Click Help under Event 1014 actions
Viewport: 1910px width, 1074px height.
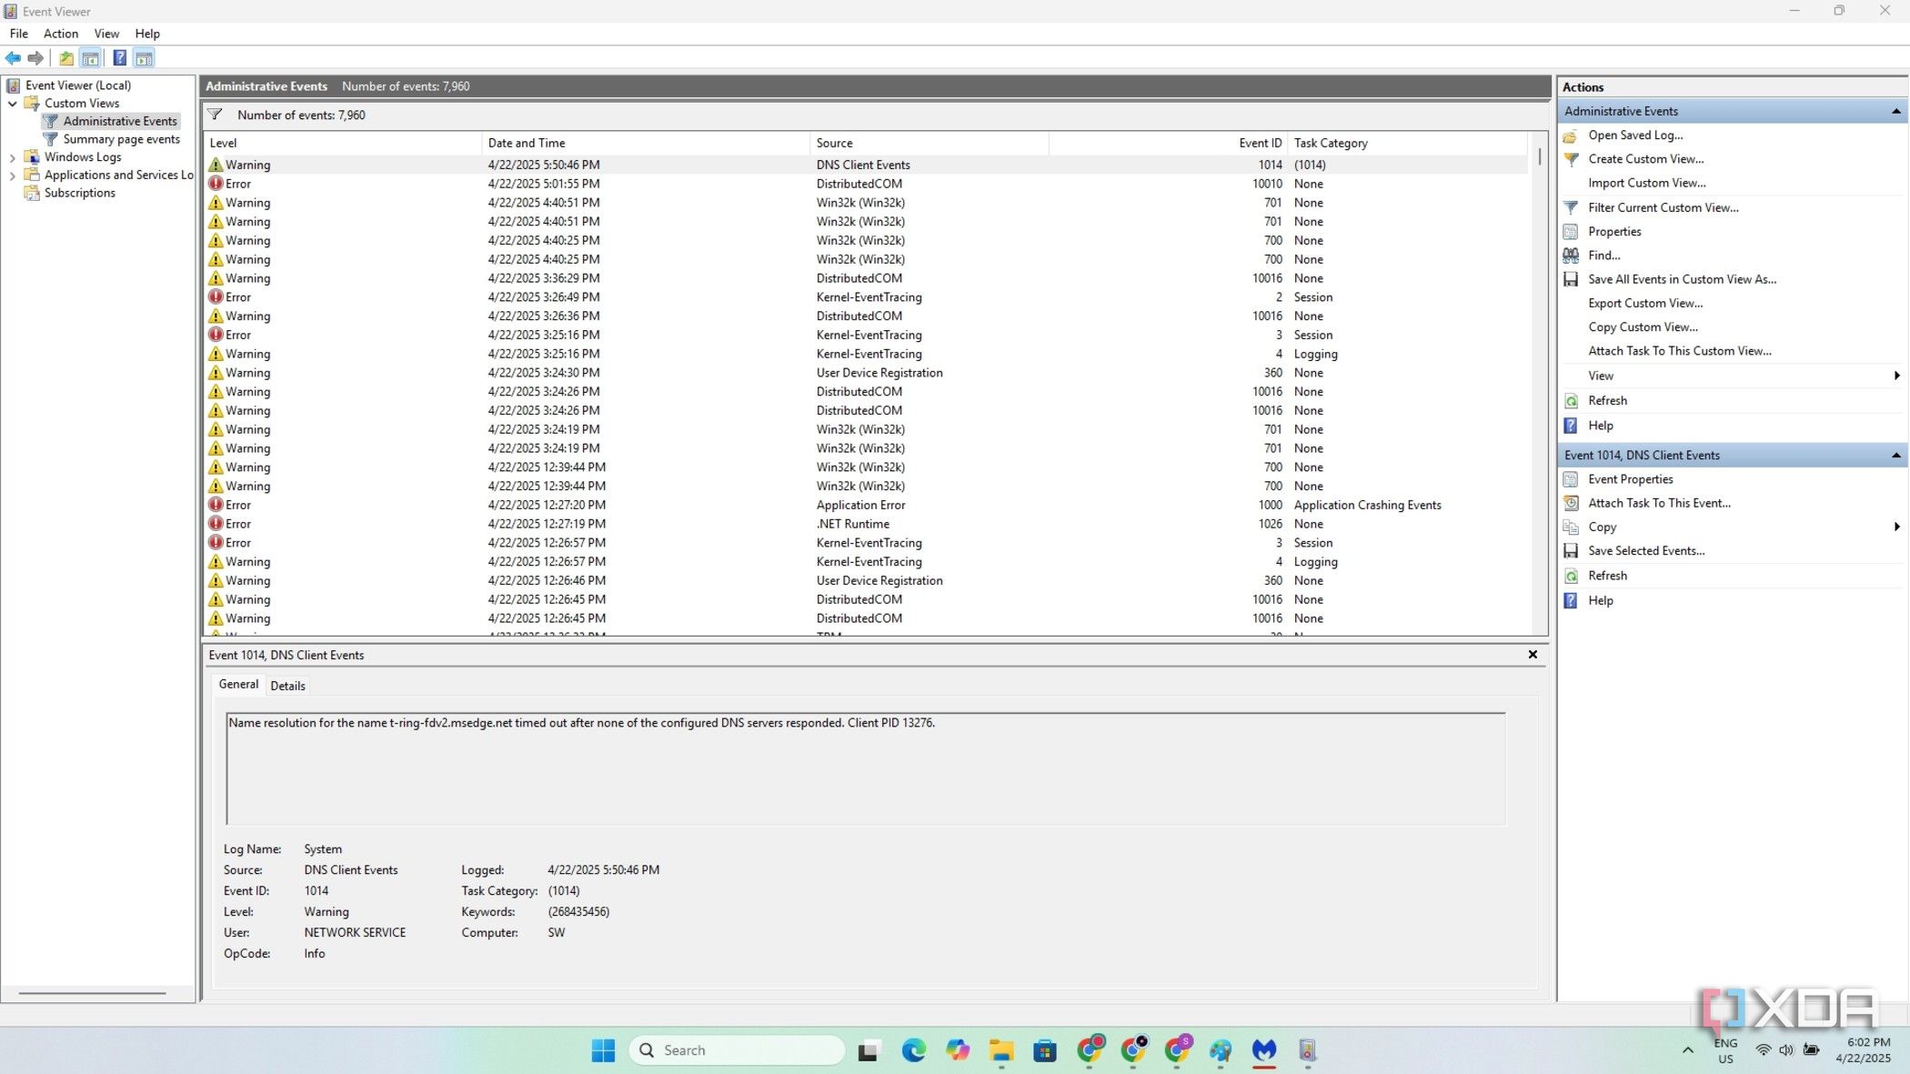[1600, 600]
